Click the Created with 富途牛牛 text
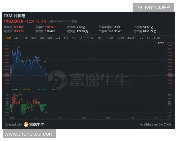Viewport: 177px width, 141px height. (x=25, y=125)
